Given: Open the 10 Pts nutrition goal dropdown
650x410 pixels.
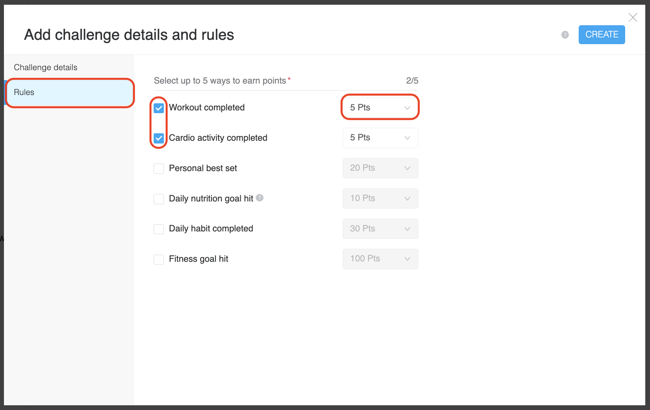Looking at the screenshot, I should point(380,198).
